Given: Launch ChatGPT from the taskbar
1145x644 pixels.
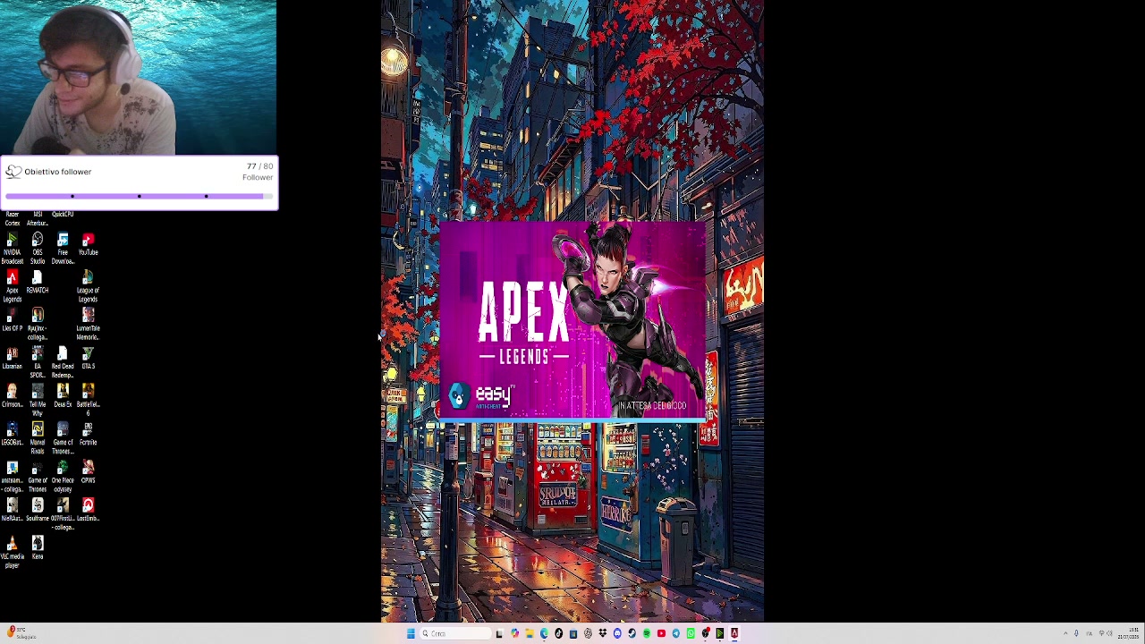Looking at the screenshot, I should pyautogui.click(x=588, y=633).
